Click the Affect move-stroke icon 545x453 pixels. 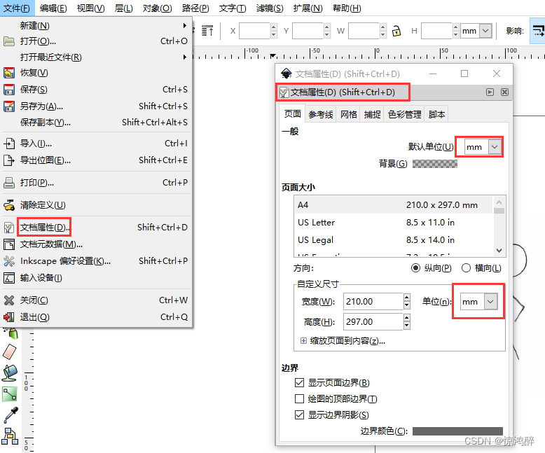click(x=538, y=31)
